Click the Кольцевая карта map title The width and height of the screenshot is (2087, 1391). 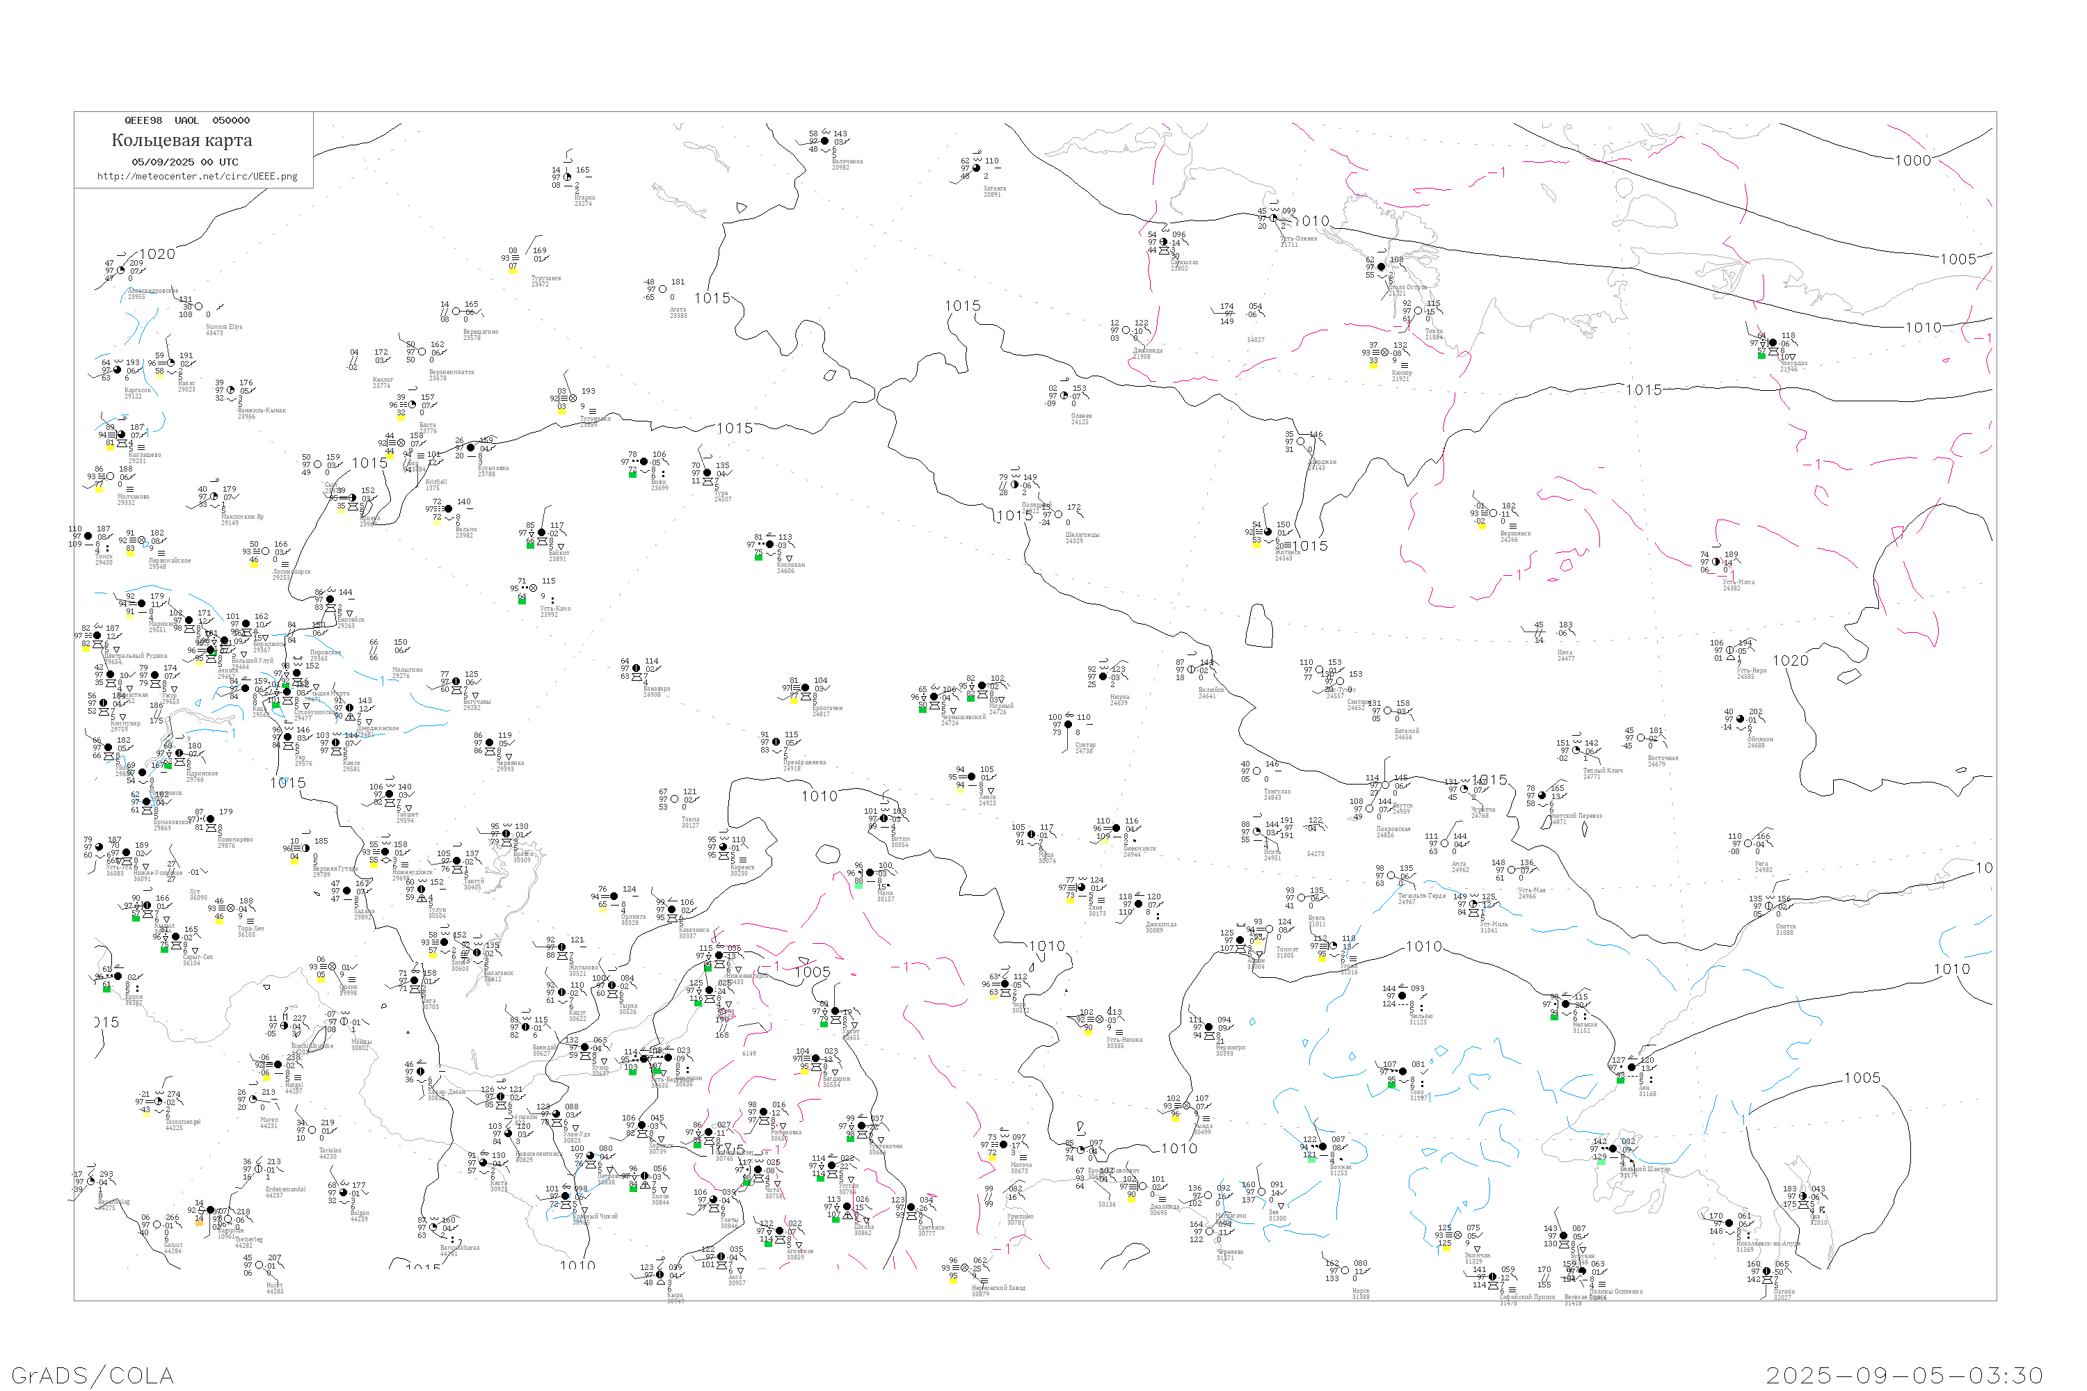click(182, 140)
